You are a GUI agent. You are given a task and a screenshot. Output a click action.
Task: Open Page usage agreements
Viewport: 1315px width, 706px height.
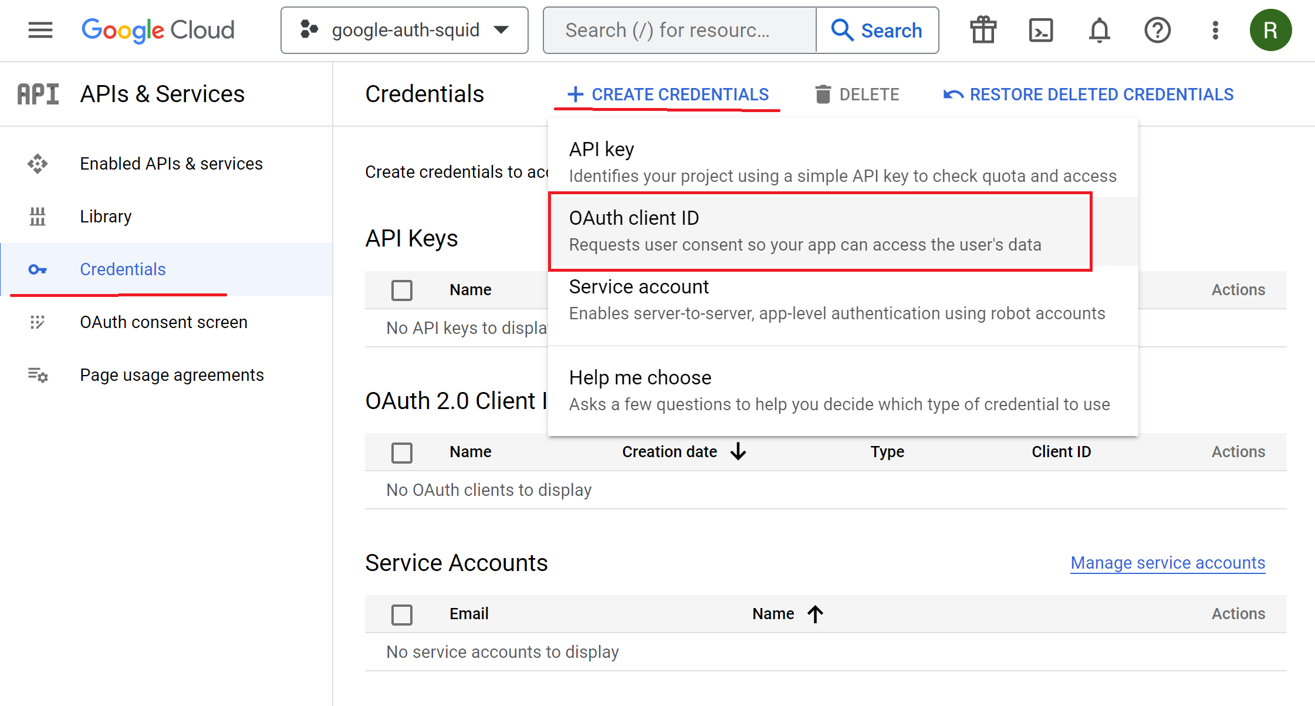(x=167, y=375)
